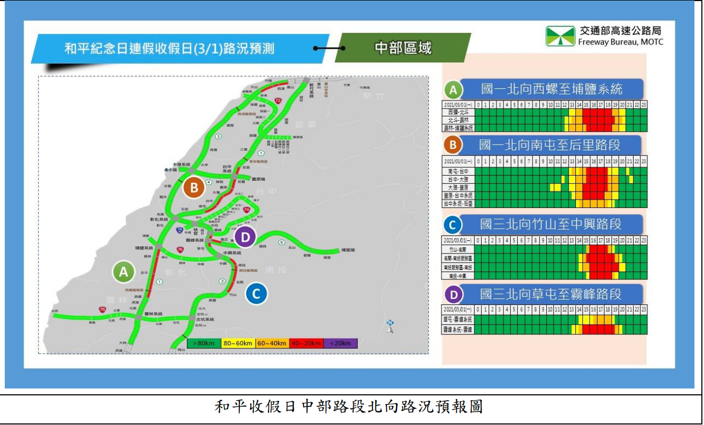Click the 2021/03/01(一) date cell in section A
The image size is (704, 425).
(459, 104)
